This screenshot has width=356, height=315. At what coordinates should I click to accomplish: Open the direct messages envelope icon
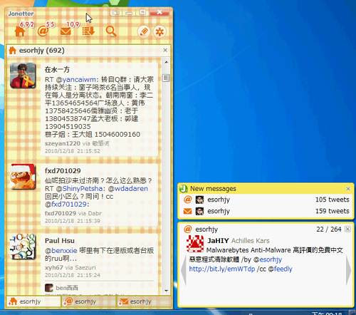pos(66,31)
